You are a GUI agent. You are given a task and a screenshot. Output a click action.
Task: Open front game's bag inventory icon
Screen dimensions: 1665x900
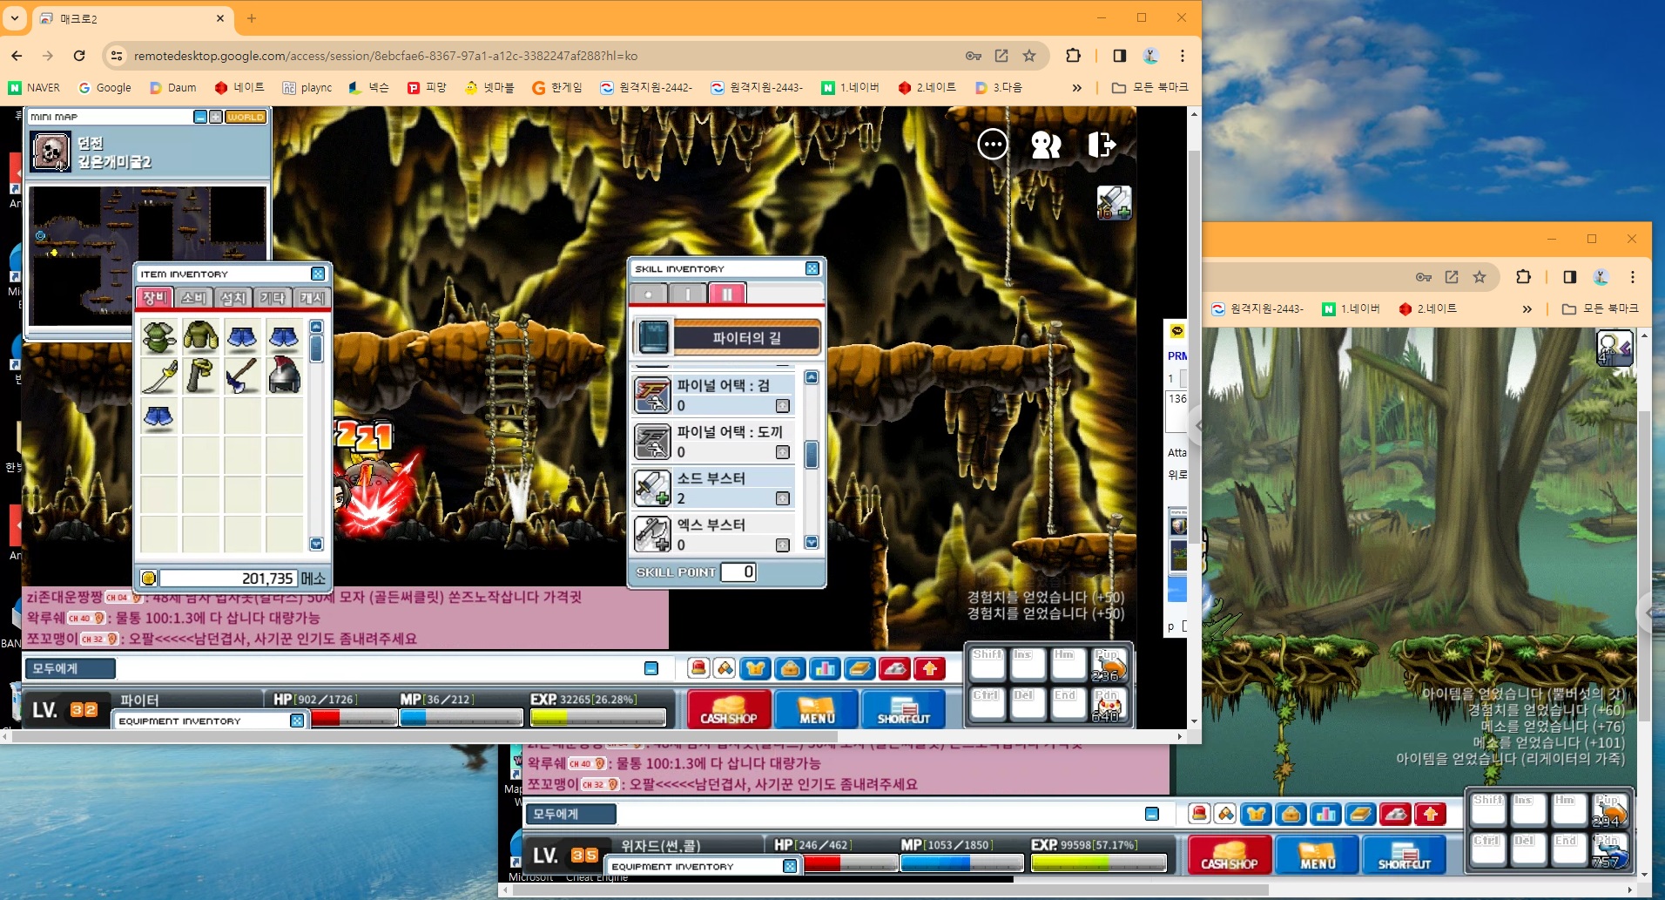[789, 668]
